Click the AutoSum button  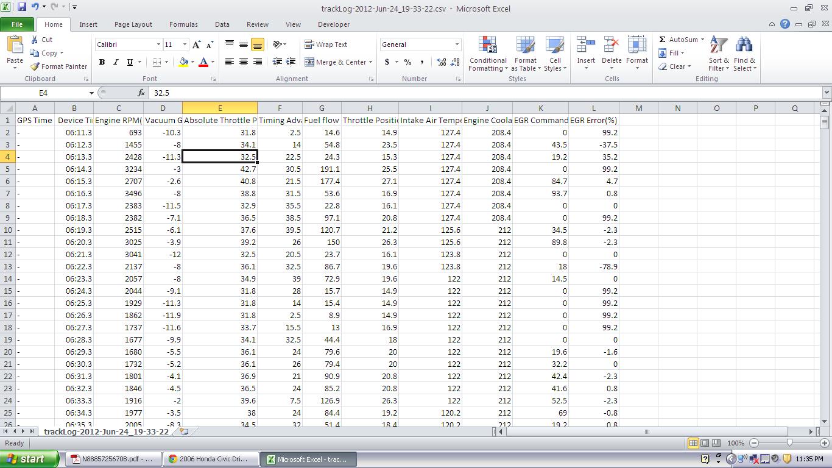click(678, 40)
